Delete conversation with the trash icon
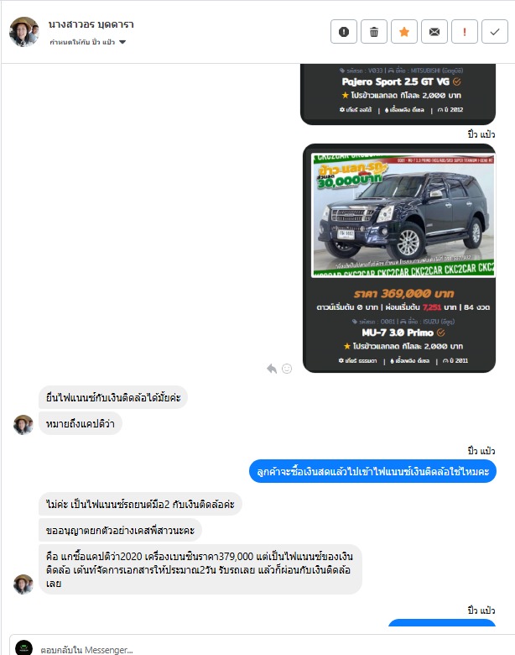Screen dimensions: 515x655 [374, 31]
